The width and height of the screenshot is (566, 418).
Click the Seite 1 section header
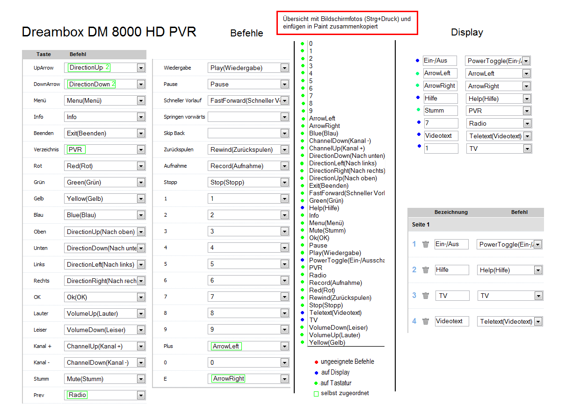click(x=421, y=225)
